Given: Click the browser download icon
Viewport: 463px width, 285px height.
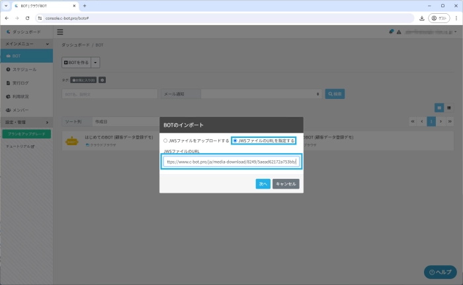Looking at the screenshot, I should click(422, 18).
